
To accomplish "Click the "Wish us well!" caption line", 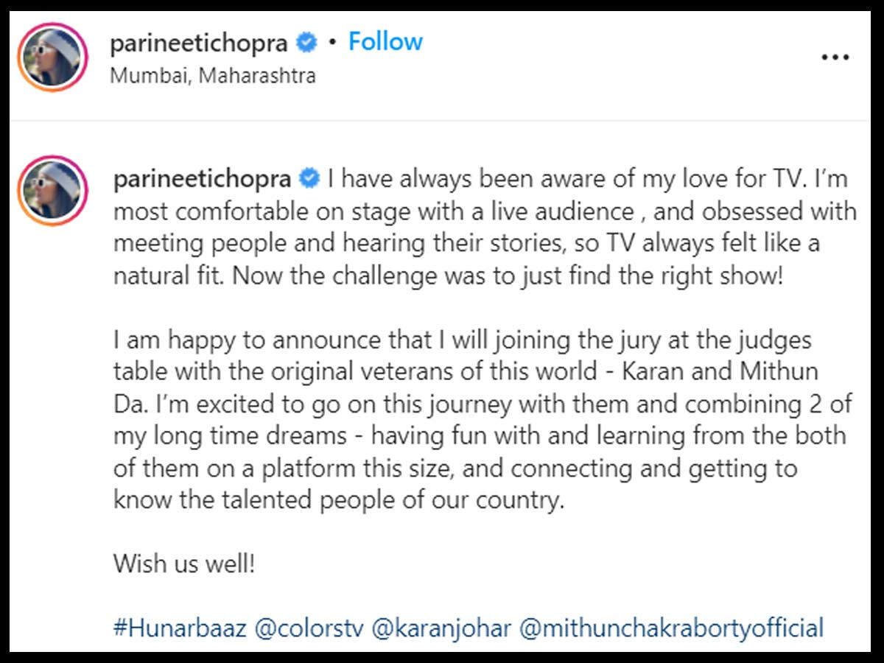I will point(184,564).
